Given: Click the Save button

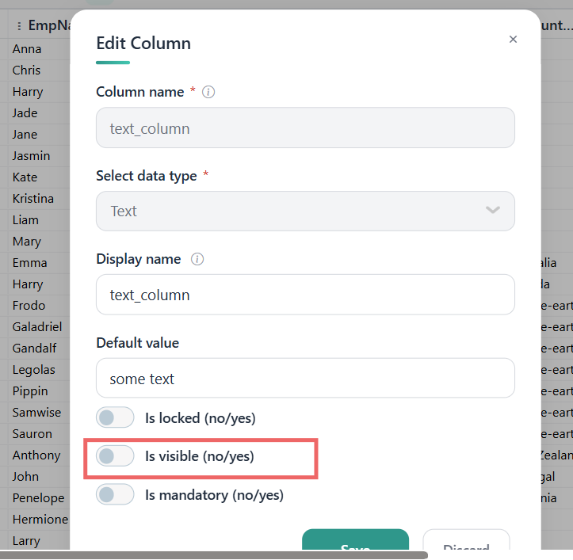Looking at the screenshot, I should click(355, 539).
